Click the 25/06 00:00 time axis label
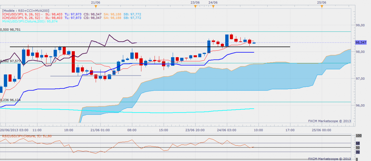371x161 pixels. (322, 130)
